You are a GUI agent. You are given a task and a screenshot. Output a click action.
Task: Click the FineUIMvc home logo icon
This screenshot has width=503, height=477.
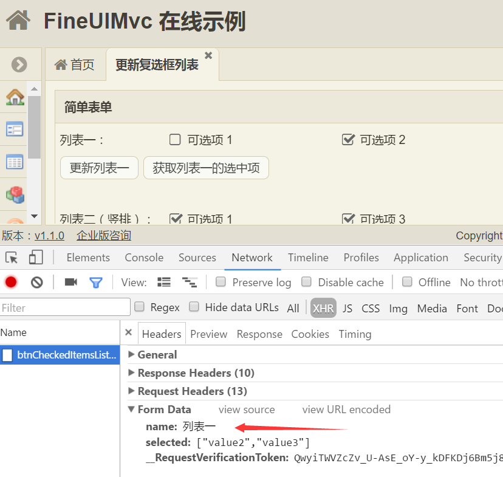18,20
